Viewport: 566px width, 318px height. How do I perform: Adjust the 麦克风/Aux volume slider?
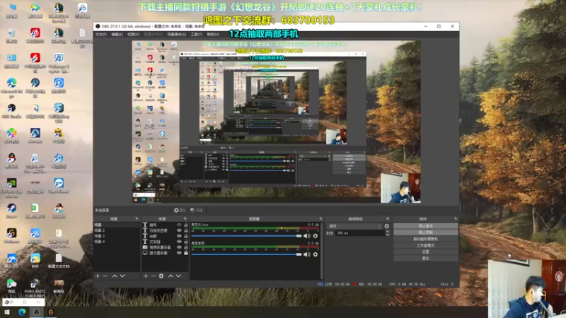tap(246, 236)
